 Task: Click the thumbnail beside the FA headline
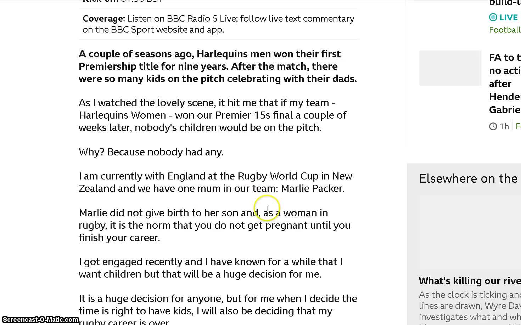(x=450, y=68)
